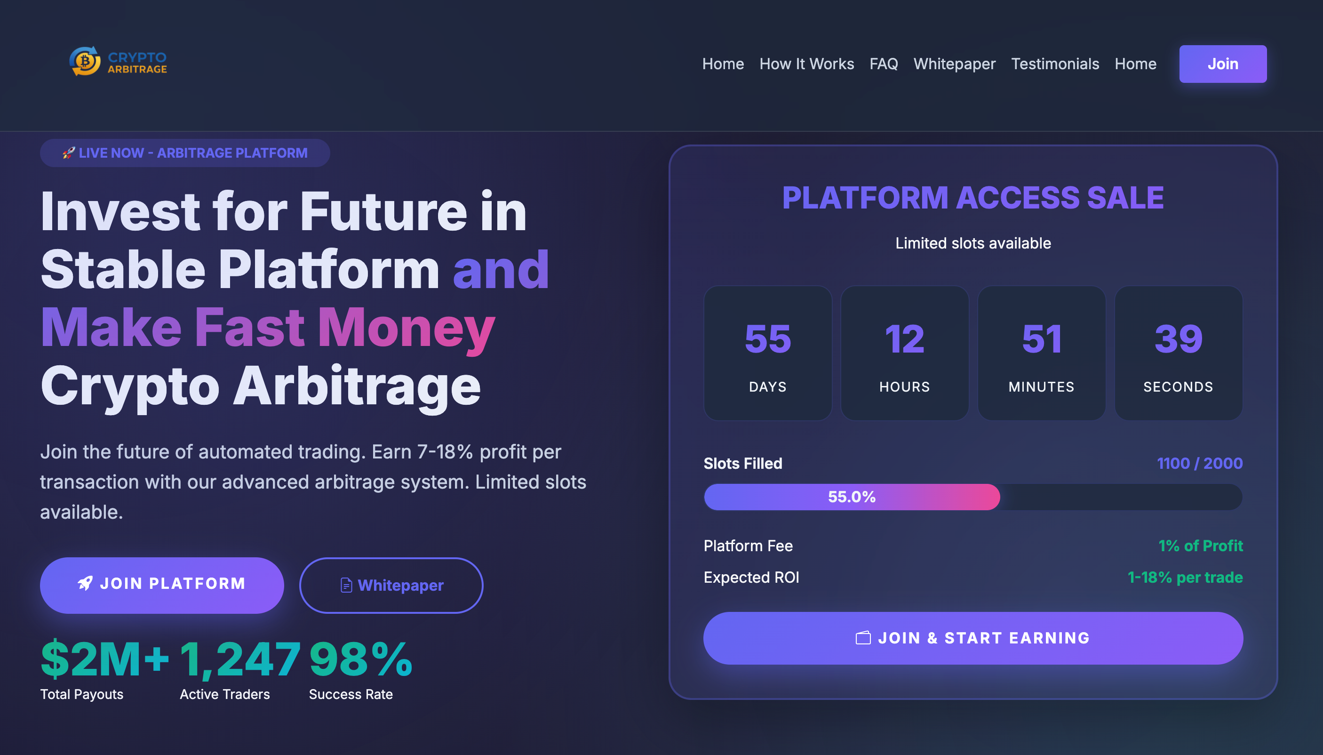The width and height of the screenshot is (1323, 755).
Task: Open Whitepaper from the navigation bar
Action: click(x=954, y=64)
